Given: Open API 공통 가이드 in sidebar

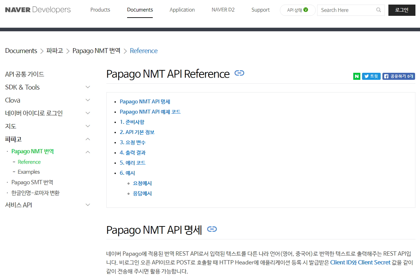Looking at the screenshot, I should [25, 74].
